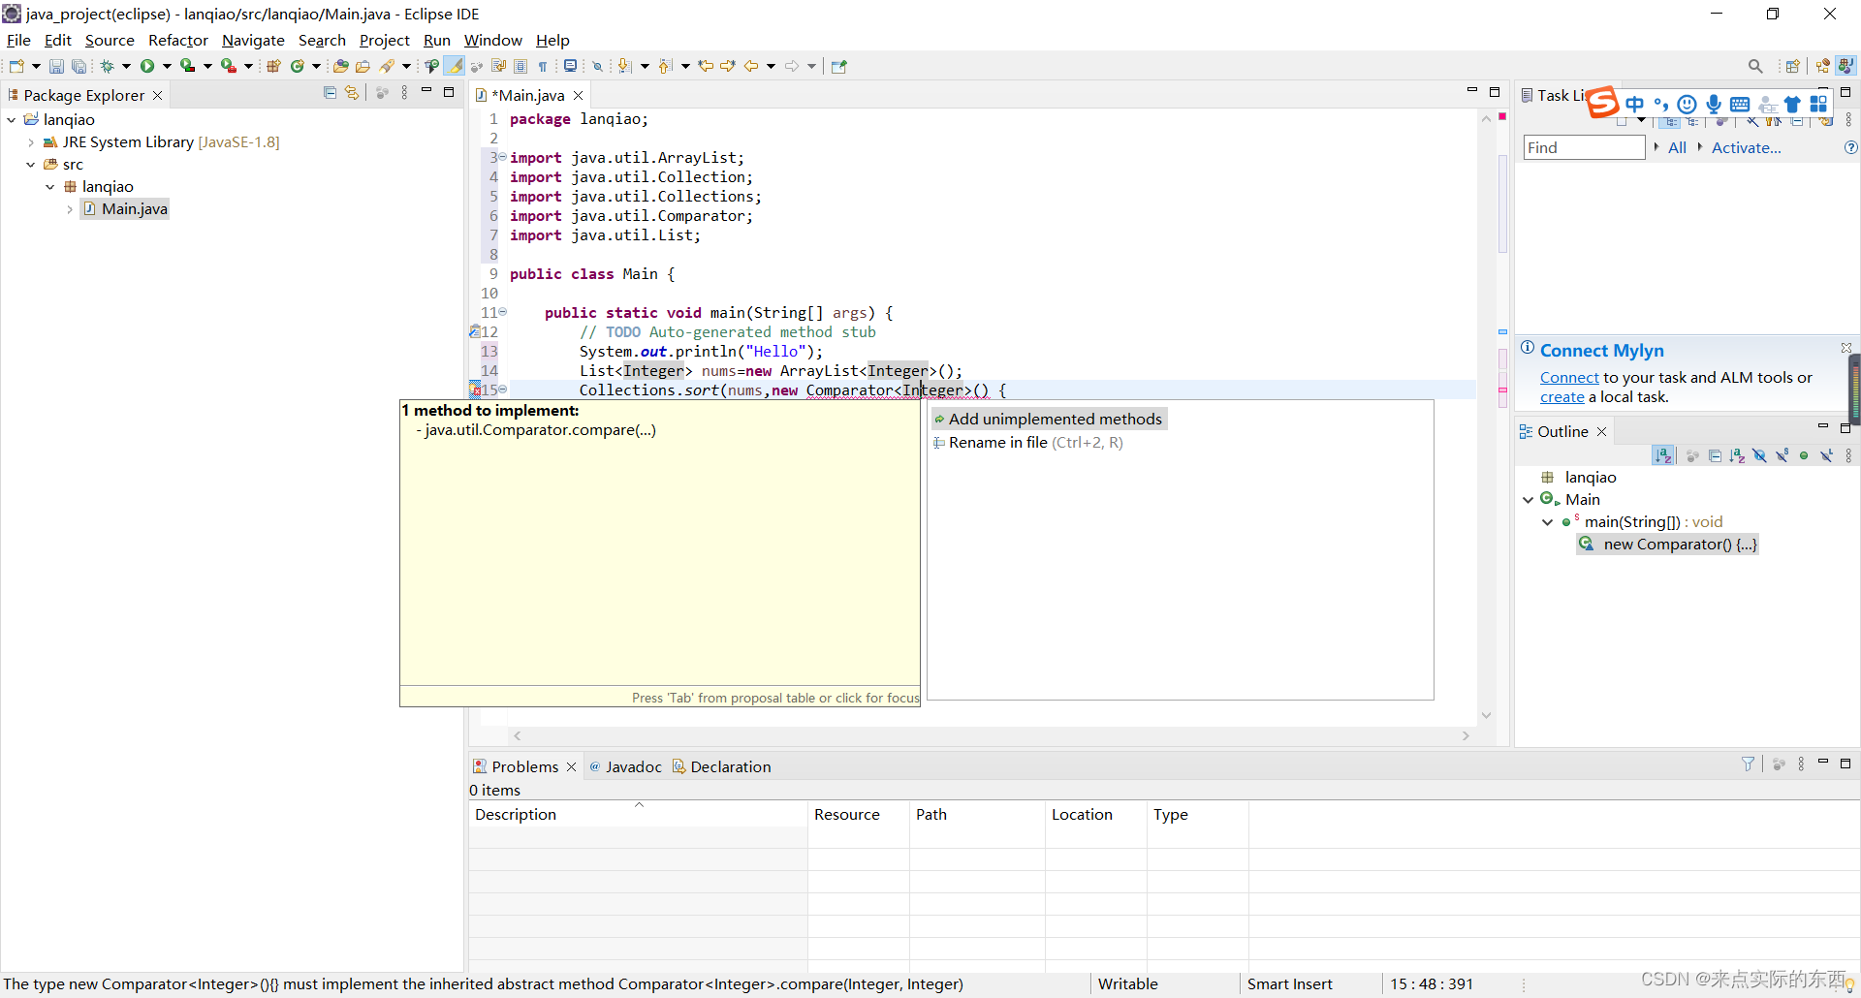The height and width of the screenshot is (998, 1861).
Task: Start debugging using the Debug toolbar icon
Action: tap(107, 66)
